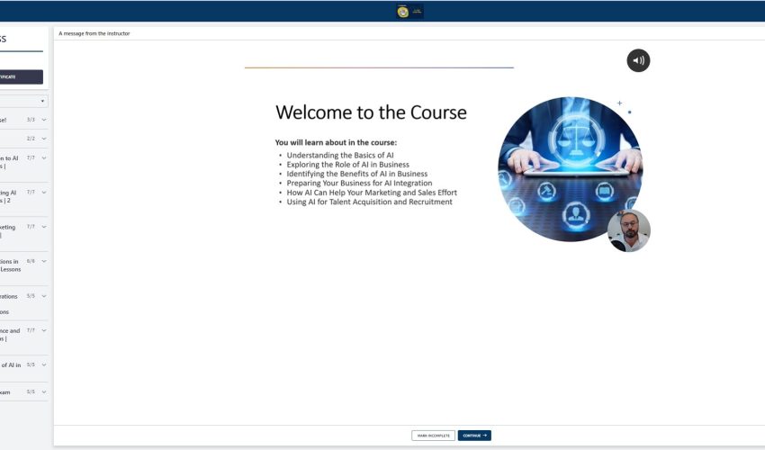765x450 pixels.
Task: Expand chevron beside the exam section
Action: coord(44,391)
